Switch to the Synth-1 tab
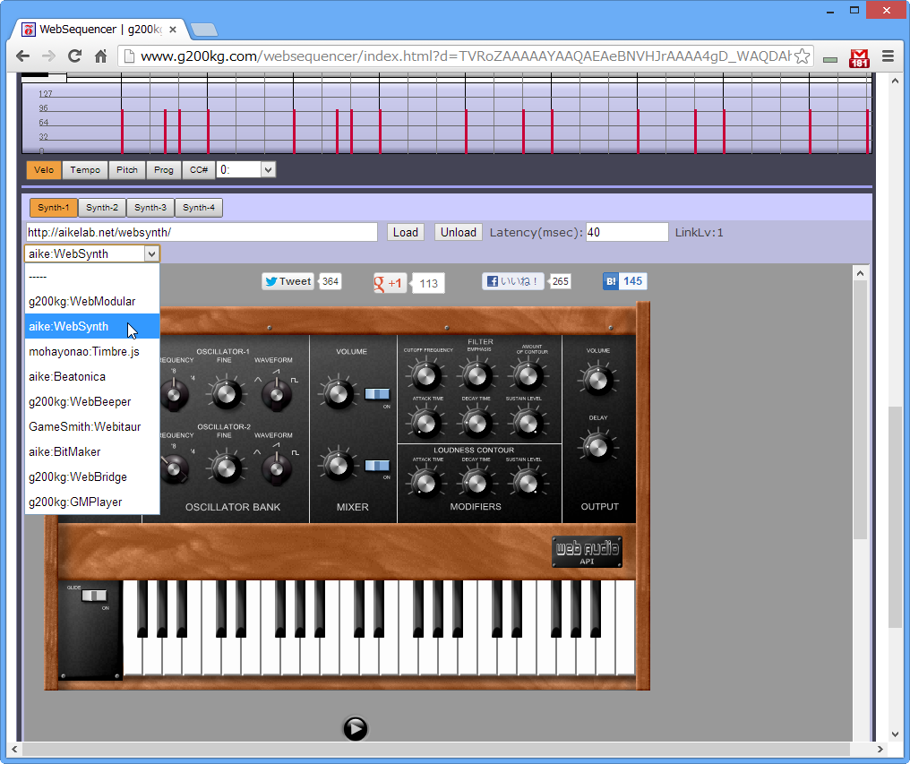 pyautogui.click(x=54, y=208)
